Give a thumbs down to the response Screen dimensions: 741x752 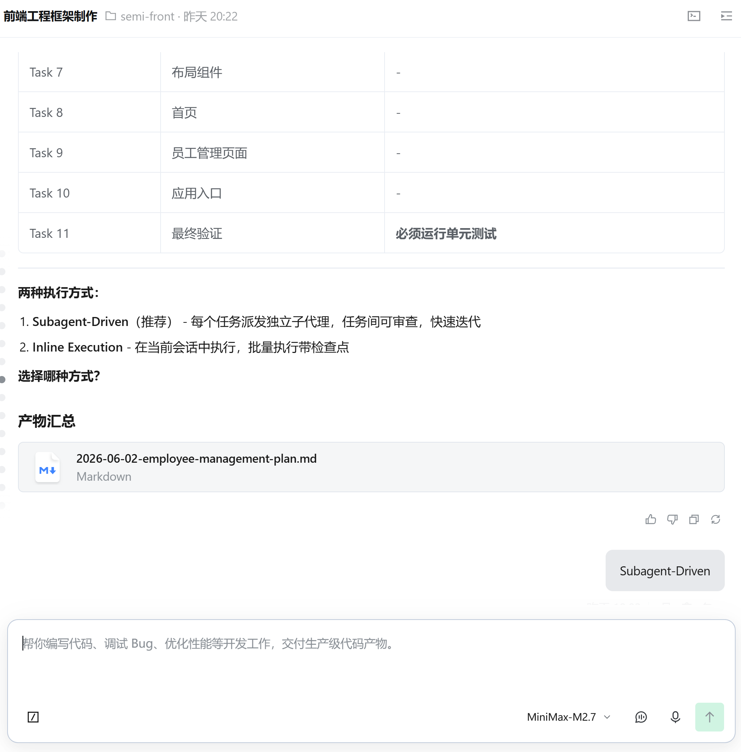672,519
